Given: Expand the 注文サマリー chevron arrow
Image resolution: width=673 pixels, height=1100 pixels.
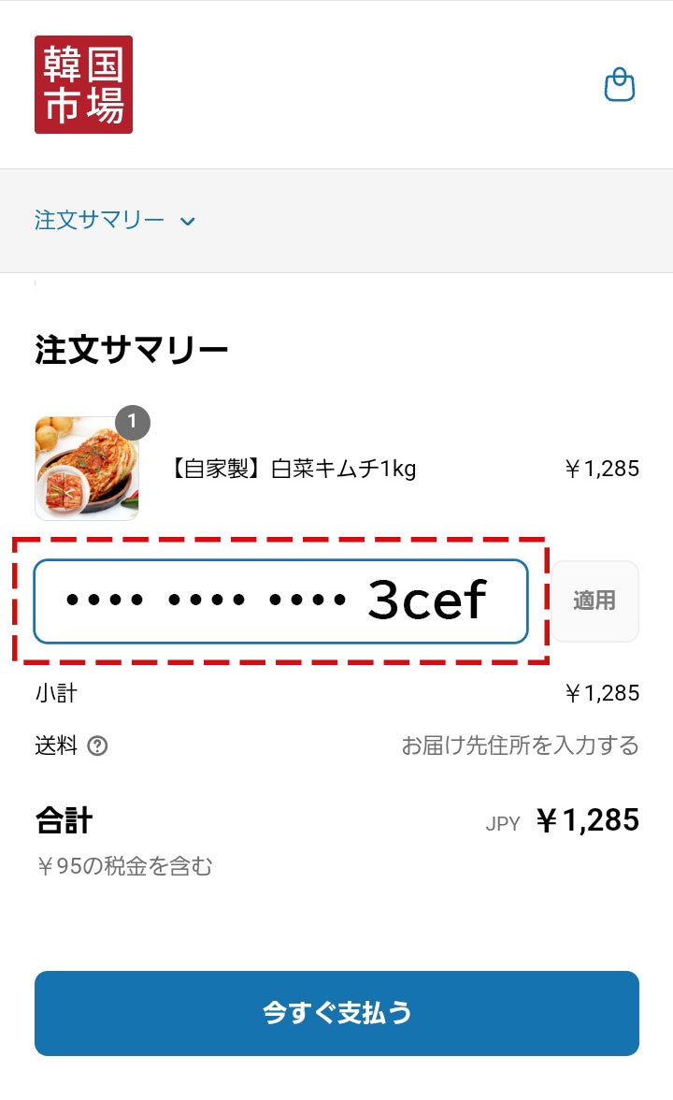Looking at the screenshot, I should tap(187, 222).
